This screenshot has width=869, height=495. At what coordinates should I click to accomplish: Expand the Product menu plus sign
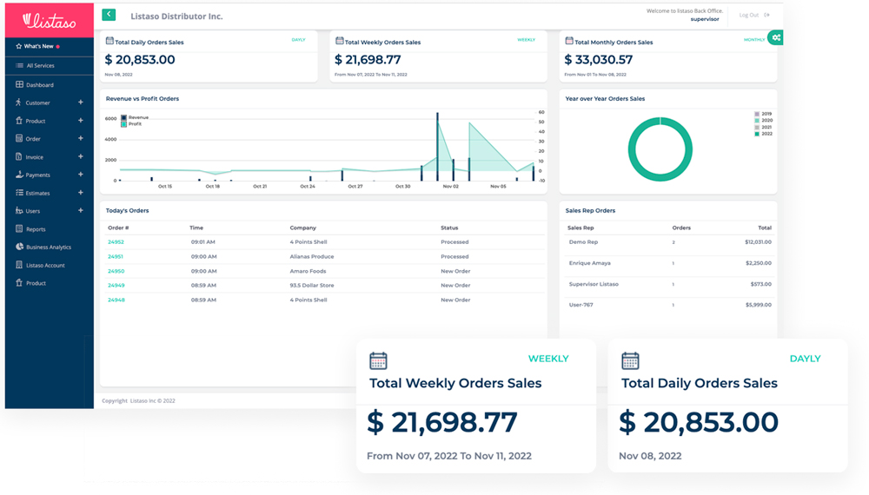[80, 120]
